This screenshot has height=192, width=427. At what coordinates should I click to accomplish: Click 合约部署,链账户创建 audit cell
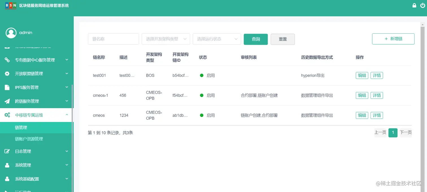(259, 95)
